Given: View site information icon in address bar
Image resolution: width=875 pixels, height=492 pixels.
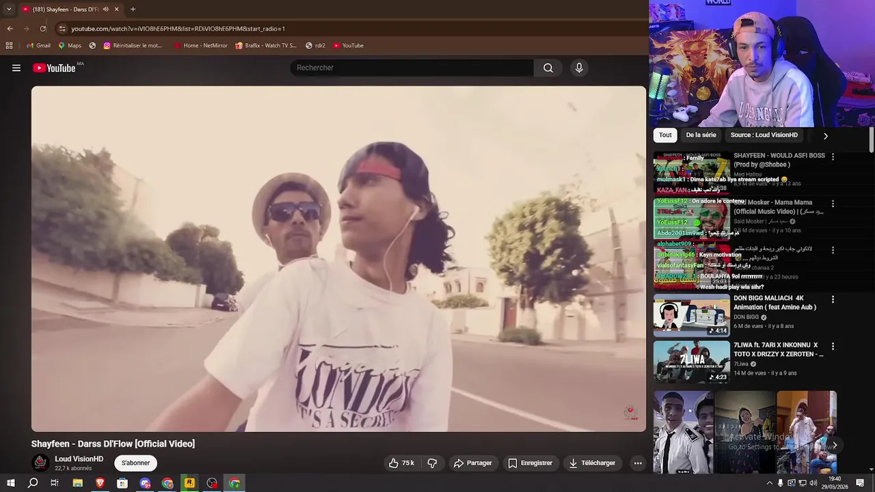Looking at the screenshot, I should (62, 29).
